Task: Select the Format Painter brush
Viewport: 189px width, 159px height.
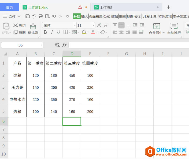Action: pos(33,29)
